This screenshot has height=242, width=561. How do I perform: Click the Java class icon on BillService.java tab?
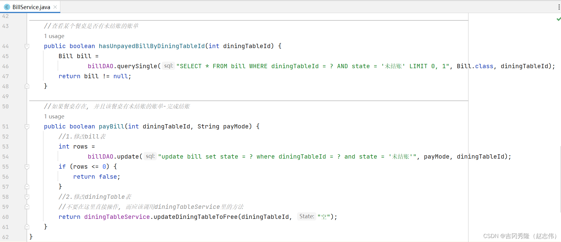(x=7, y=7)
